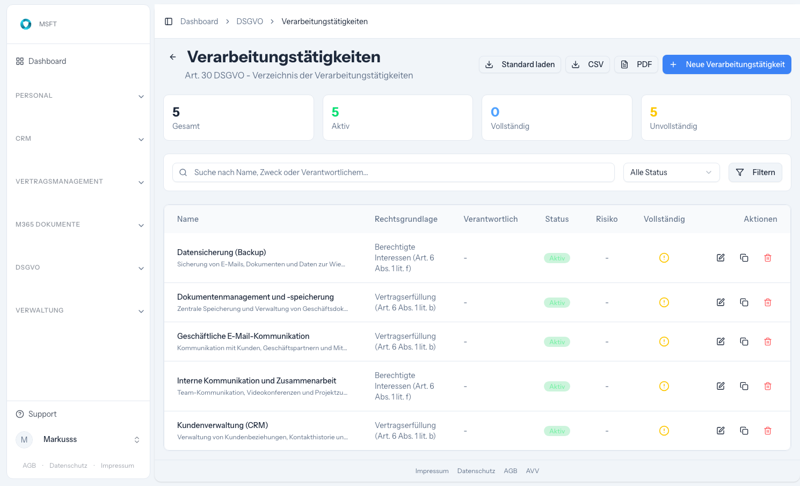Expand the PERSONAL sidebar section
800x486 pixels.
79,96
